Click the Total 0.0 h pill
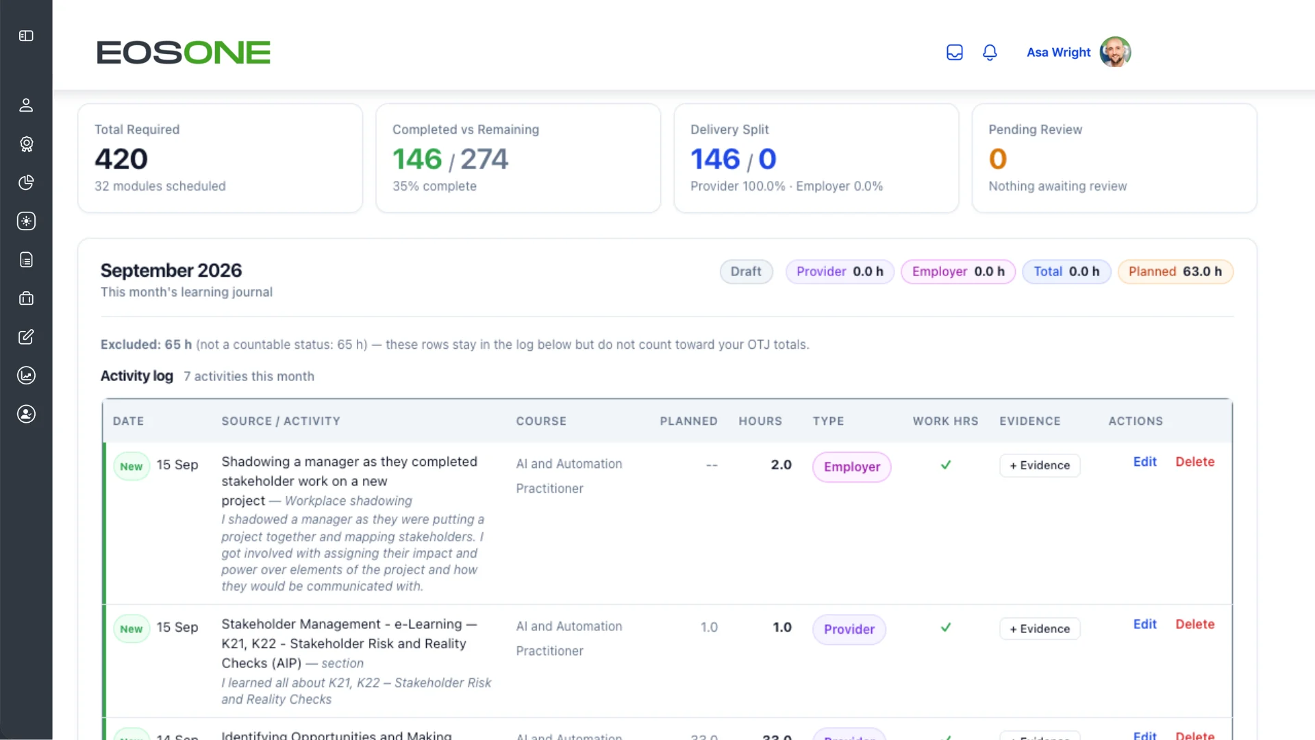Screen dimensions: 1315x740 click(x=1066, y=271)
